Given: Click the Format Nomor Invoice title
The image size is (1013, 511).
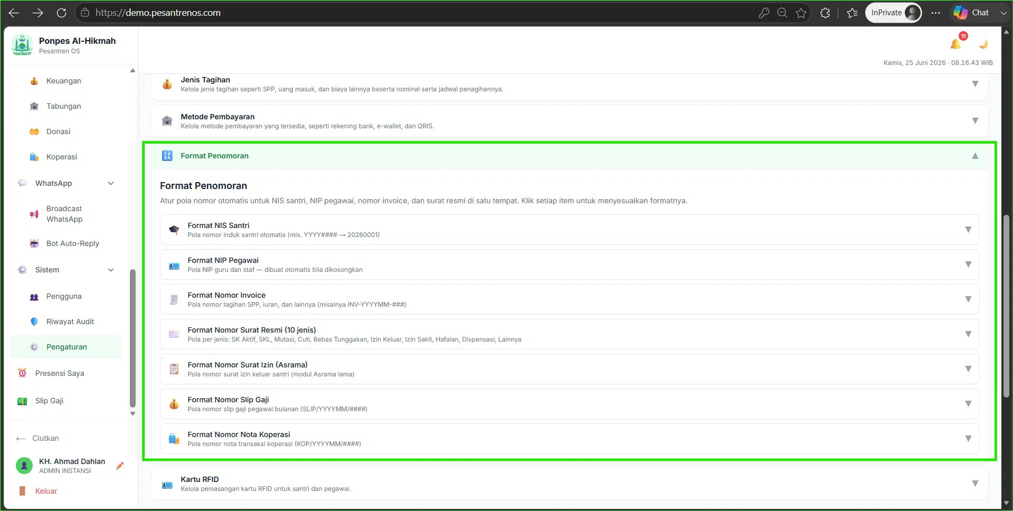Looking at the screenshot, I should click(x=226, y=295).
